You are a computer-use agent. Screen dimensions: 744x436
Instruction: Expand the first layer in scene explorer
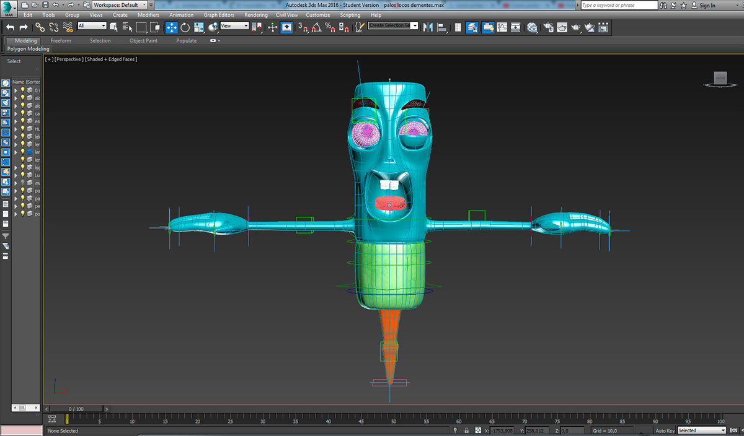point(16,90)
